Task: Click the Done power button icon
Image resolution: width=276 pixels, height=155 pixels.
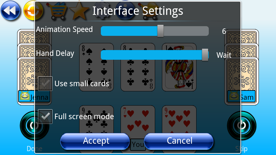Action: click(x=35, y=126)
